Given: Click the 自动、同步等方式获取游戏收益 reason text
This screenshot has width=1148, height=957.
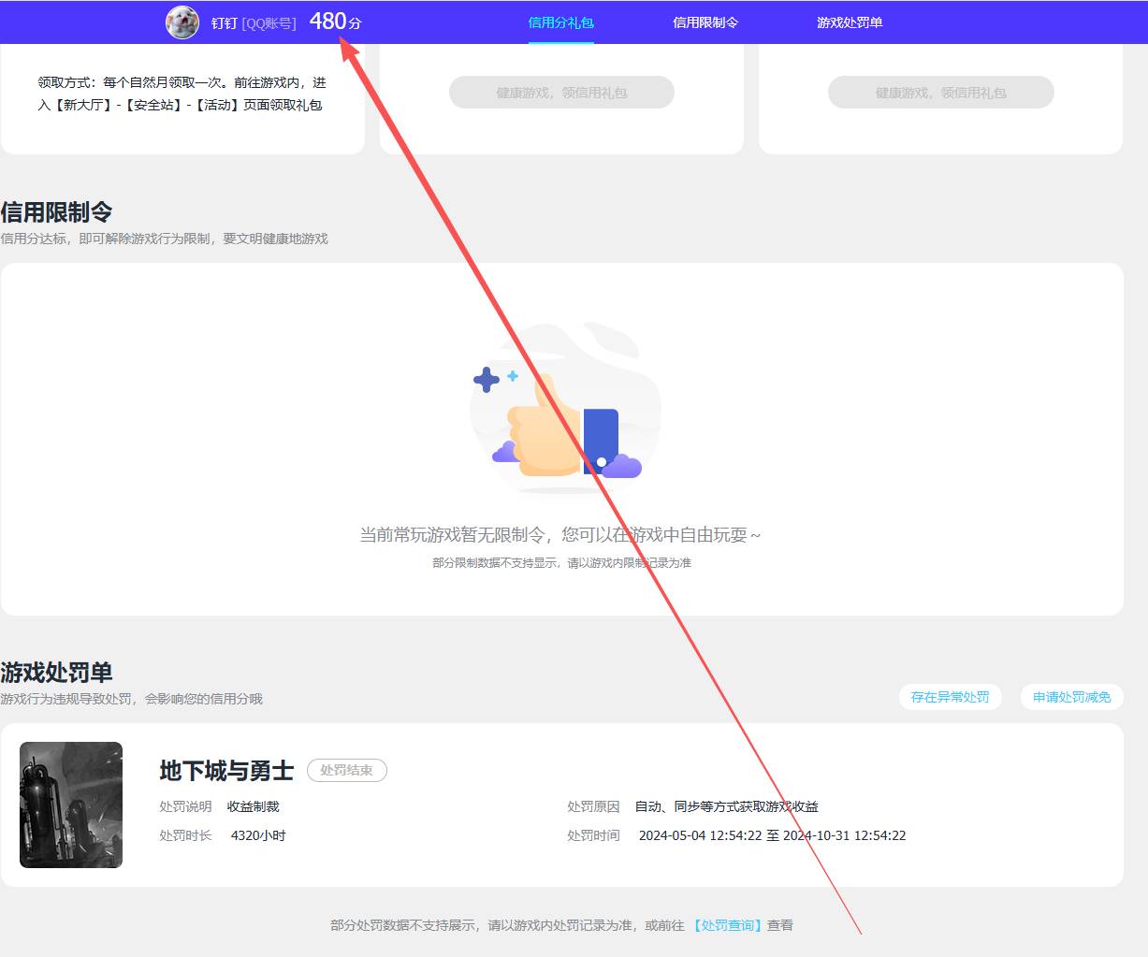Looking at the screenshot, I should pyautogui.click(x=727, y=805).
